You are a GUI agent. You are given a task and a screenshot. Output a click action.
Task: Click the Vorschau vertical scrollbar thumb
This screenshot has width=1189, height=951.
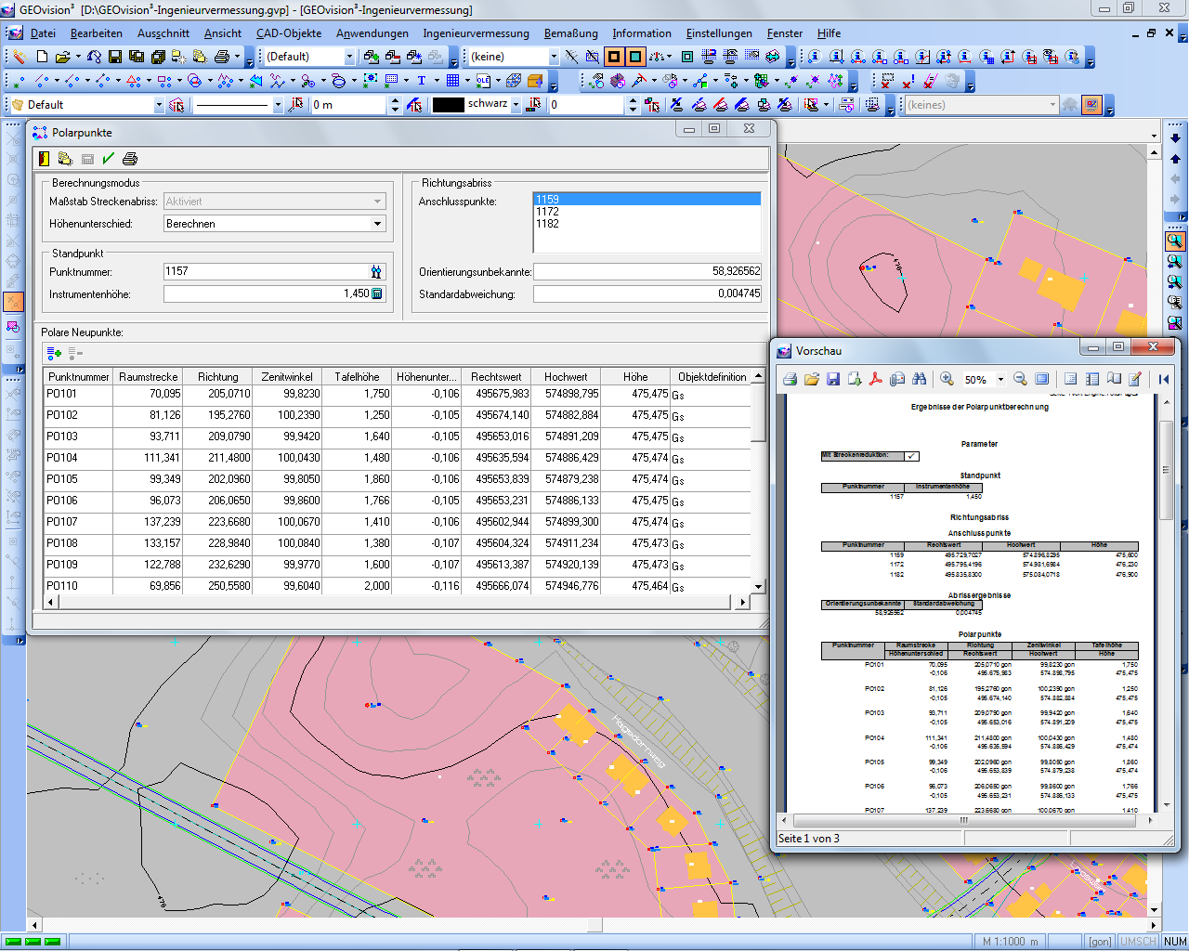tap(1166, 469)
